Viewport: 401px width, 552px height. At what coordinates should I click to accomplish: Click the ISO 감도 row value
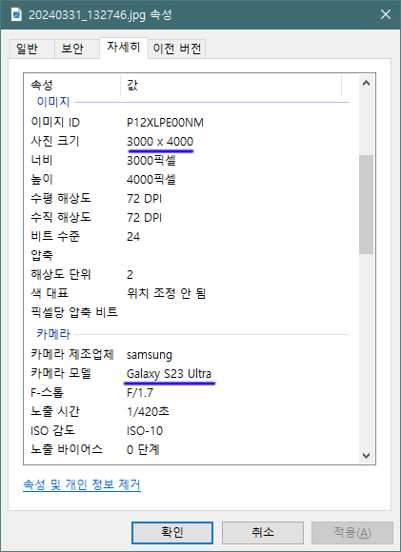[145, 430]
